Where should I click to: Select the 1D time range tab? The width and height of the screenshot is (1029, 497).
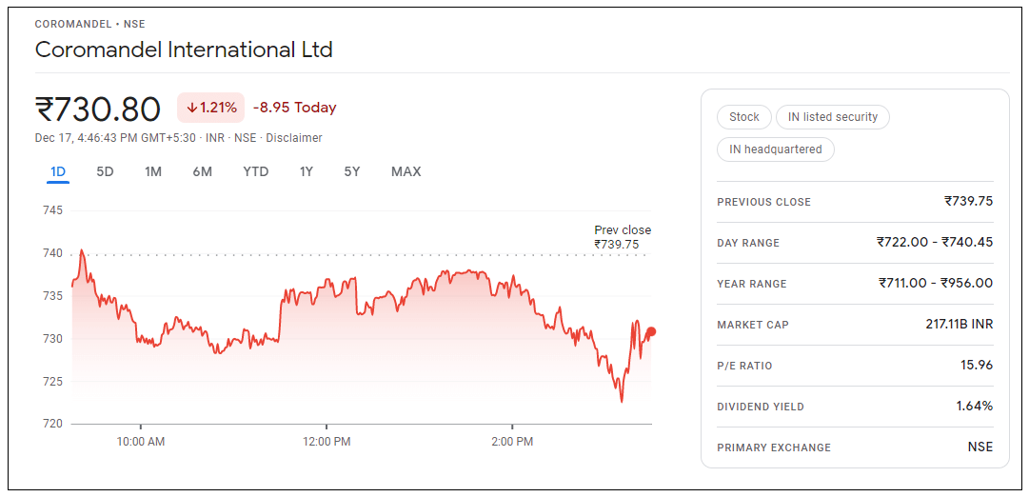tap(58, 171)
